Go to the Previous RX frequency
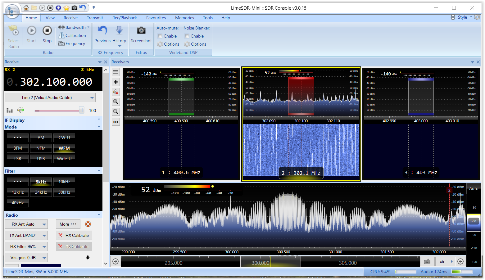 (x=102, y=34)
